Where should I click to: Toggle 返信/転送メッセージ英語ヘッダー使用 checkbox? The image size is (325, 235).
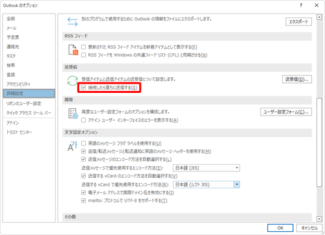[83, 151]
